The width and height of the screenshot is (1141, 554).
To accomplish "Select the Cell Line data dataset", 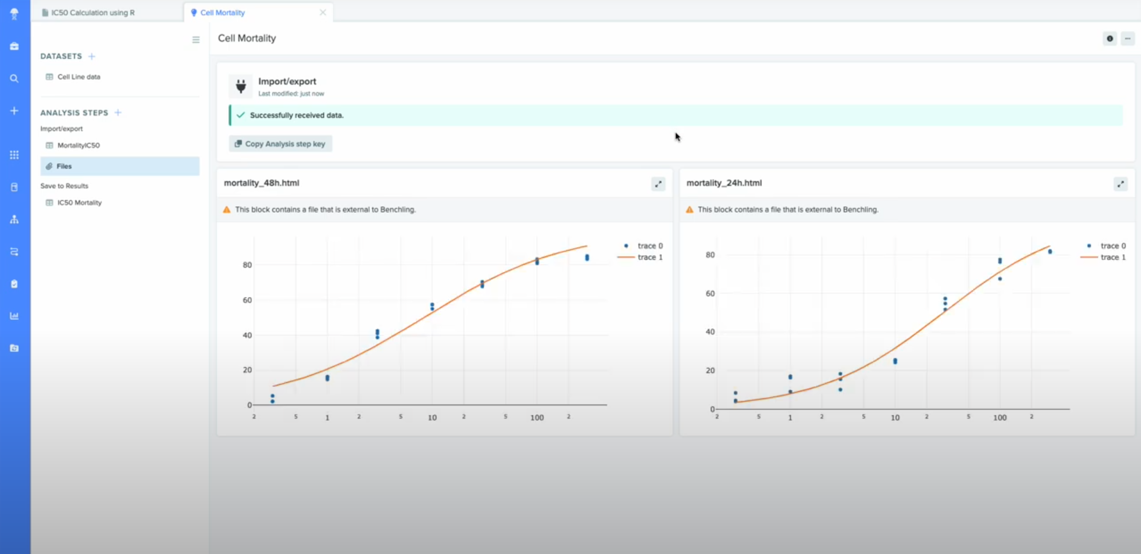I will tap(79, 77).
